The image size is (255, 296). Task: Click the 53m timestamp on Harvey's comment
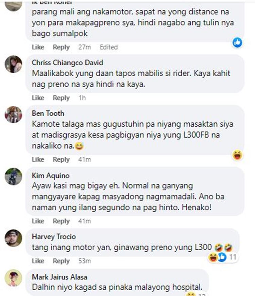(x=85, y=261)
